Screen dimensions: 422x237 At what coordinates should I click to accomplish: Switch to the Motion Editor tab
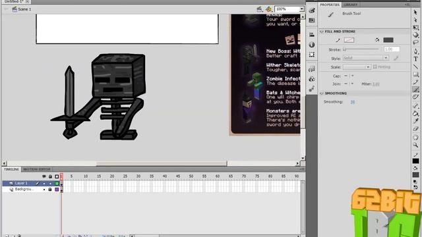click(37, 169)
